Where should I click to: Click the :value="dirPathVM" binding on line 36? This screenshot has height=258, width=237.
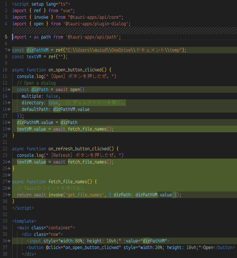pos(145,241)
